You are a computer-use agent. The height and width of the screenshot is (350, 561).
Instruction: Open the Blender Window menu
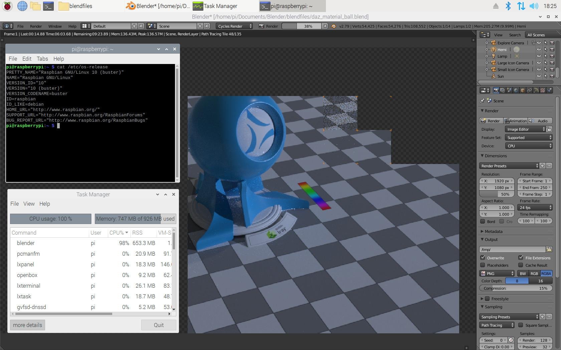tap(55, 26)
